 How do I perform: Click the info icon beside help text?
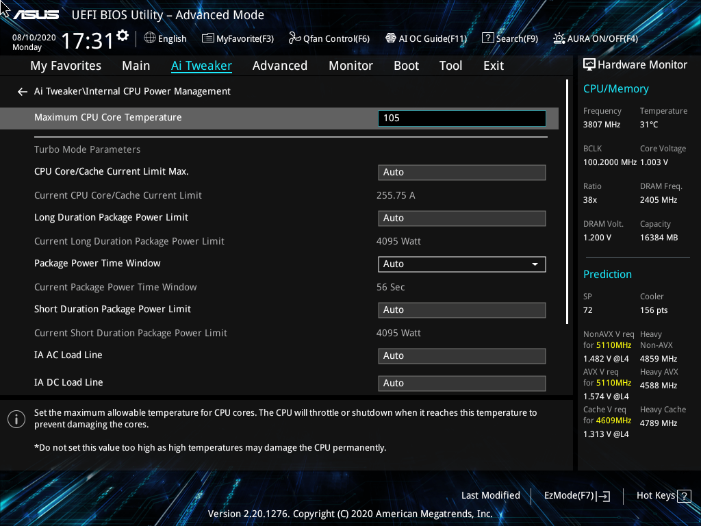[x=16, y=419]
